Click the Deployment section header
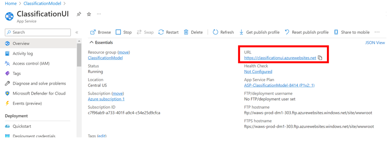Screen dimensions: 388x141 tap(16, 116)
